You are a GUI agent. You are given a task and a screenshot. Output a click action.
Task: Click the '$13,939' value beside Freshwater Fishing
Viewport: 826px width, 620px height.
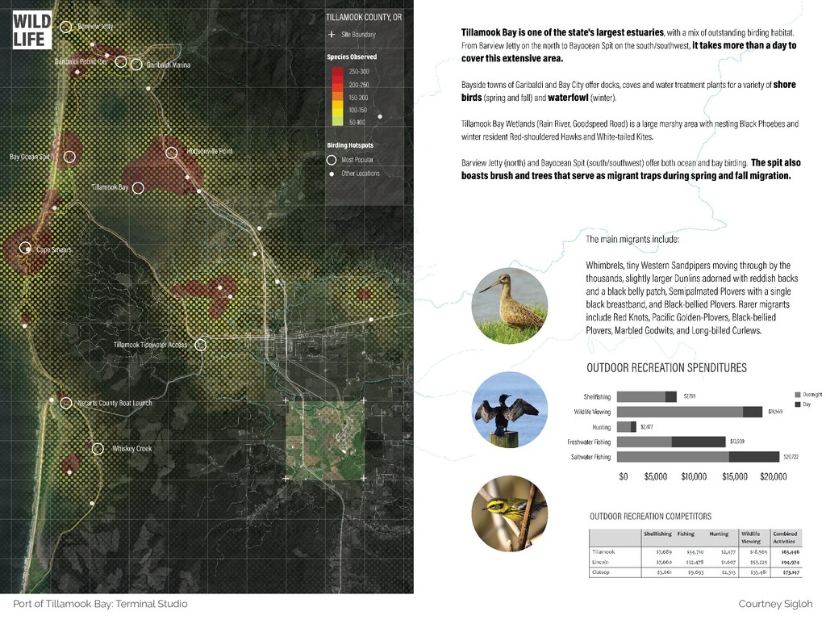[737, 442]
